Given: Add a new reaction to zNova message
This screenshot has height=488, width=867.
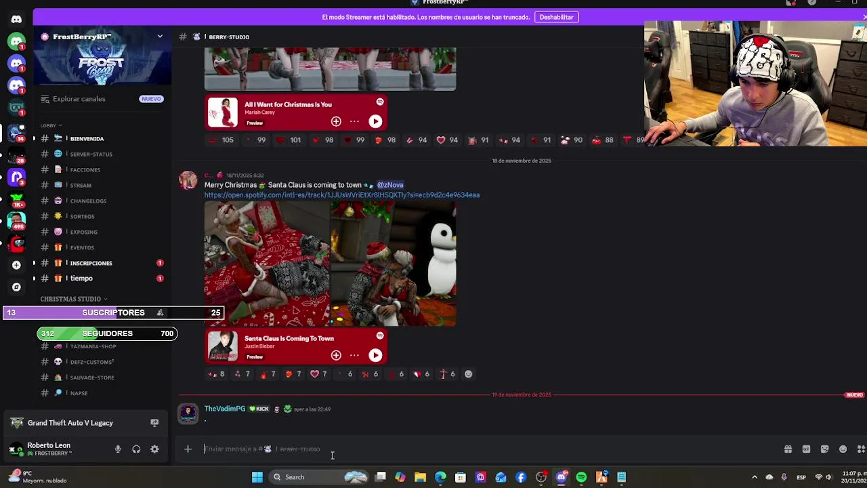Looking at the screenshot, I should [x=468, y=374].
